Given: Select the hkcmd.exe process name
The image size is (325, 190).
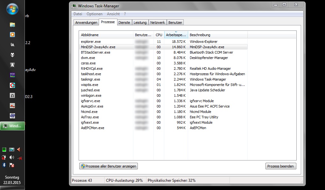Looking at the screenshot, I should tap(89, 112).
